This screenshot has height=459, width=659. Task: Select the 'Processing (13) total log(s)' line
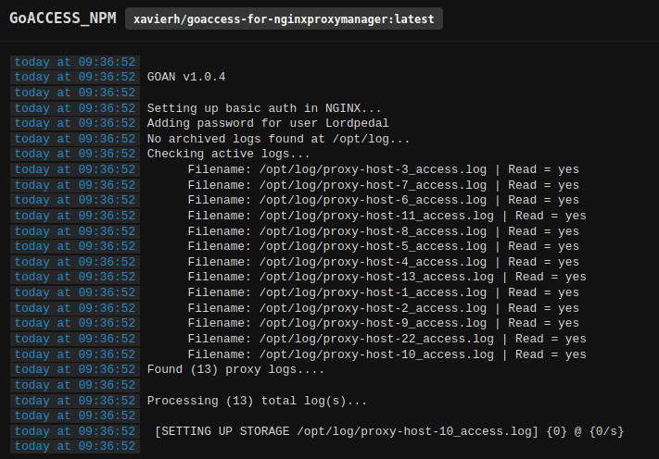257,401
